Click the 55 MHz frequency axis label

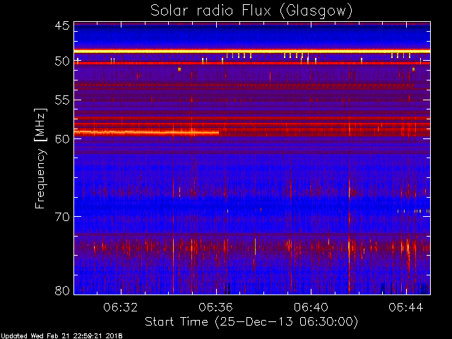point(62,100)
